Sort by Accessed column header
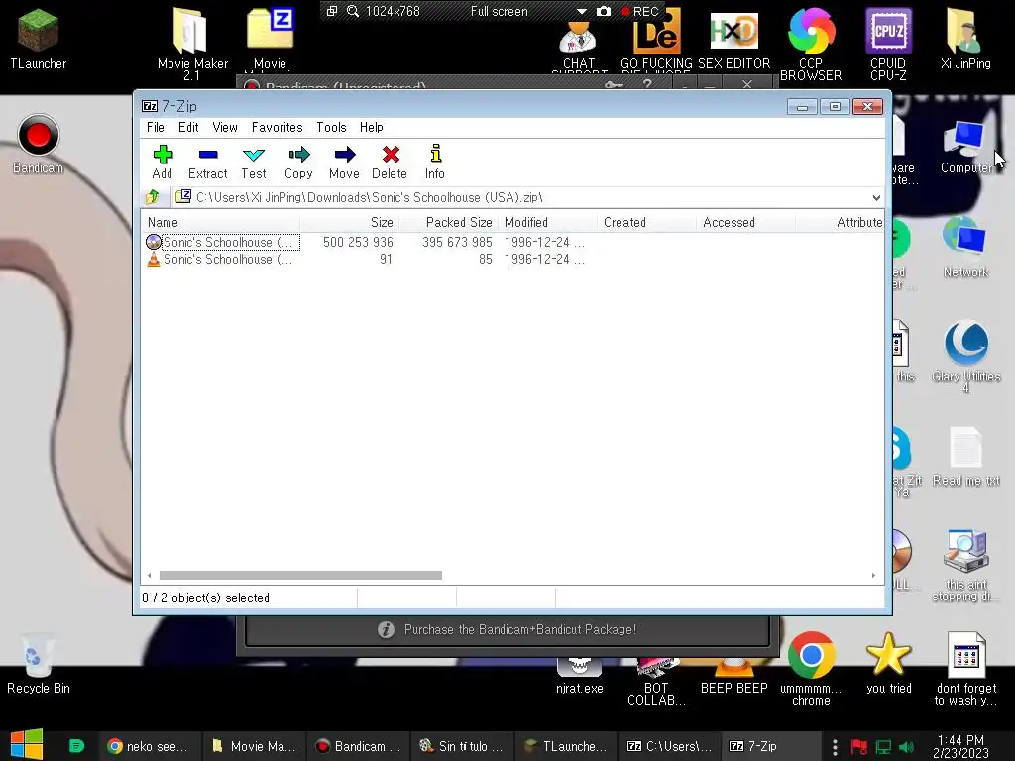 [746, 223]
